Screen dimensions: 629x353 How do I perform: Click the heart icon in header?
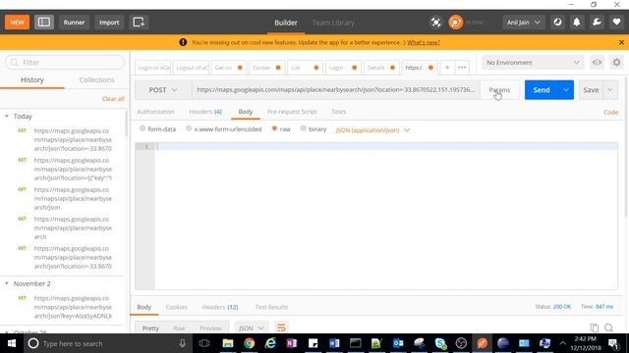(x=616, y=23)
